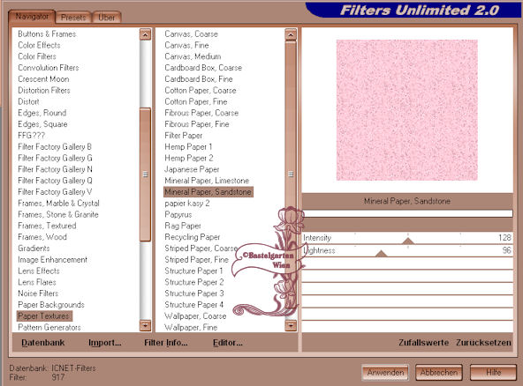Click the pink texture preview image
The width and height of the screenshot is (523, 386).
(x=407, y=110)
